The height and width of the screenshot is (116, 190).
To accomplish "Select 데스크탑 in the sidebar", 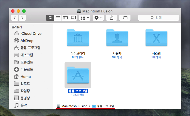I will [24, 55].
